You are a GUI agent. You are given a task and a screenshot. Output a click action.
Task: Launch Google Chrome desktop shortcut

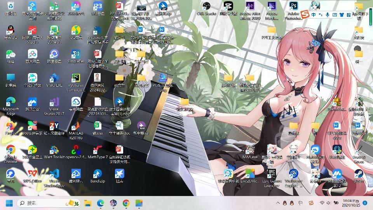11,154
